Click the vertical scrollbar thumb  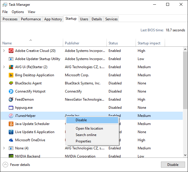185,80
